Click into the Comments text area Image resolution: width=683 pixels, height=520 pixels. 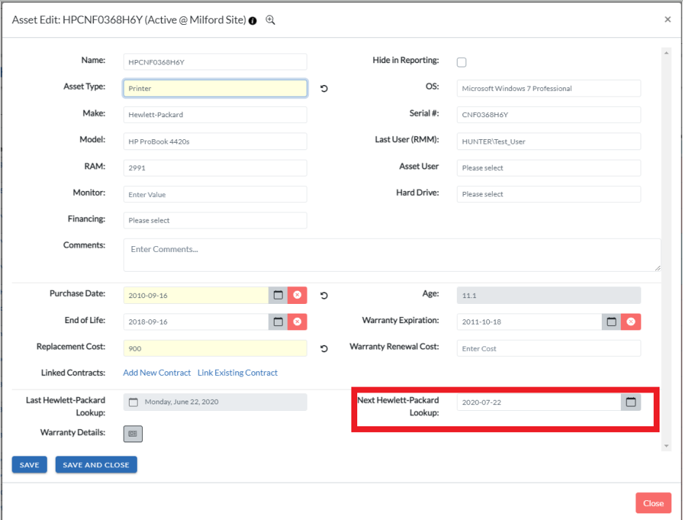pos(392,255)
